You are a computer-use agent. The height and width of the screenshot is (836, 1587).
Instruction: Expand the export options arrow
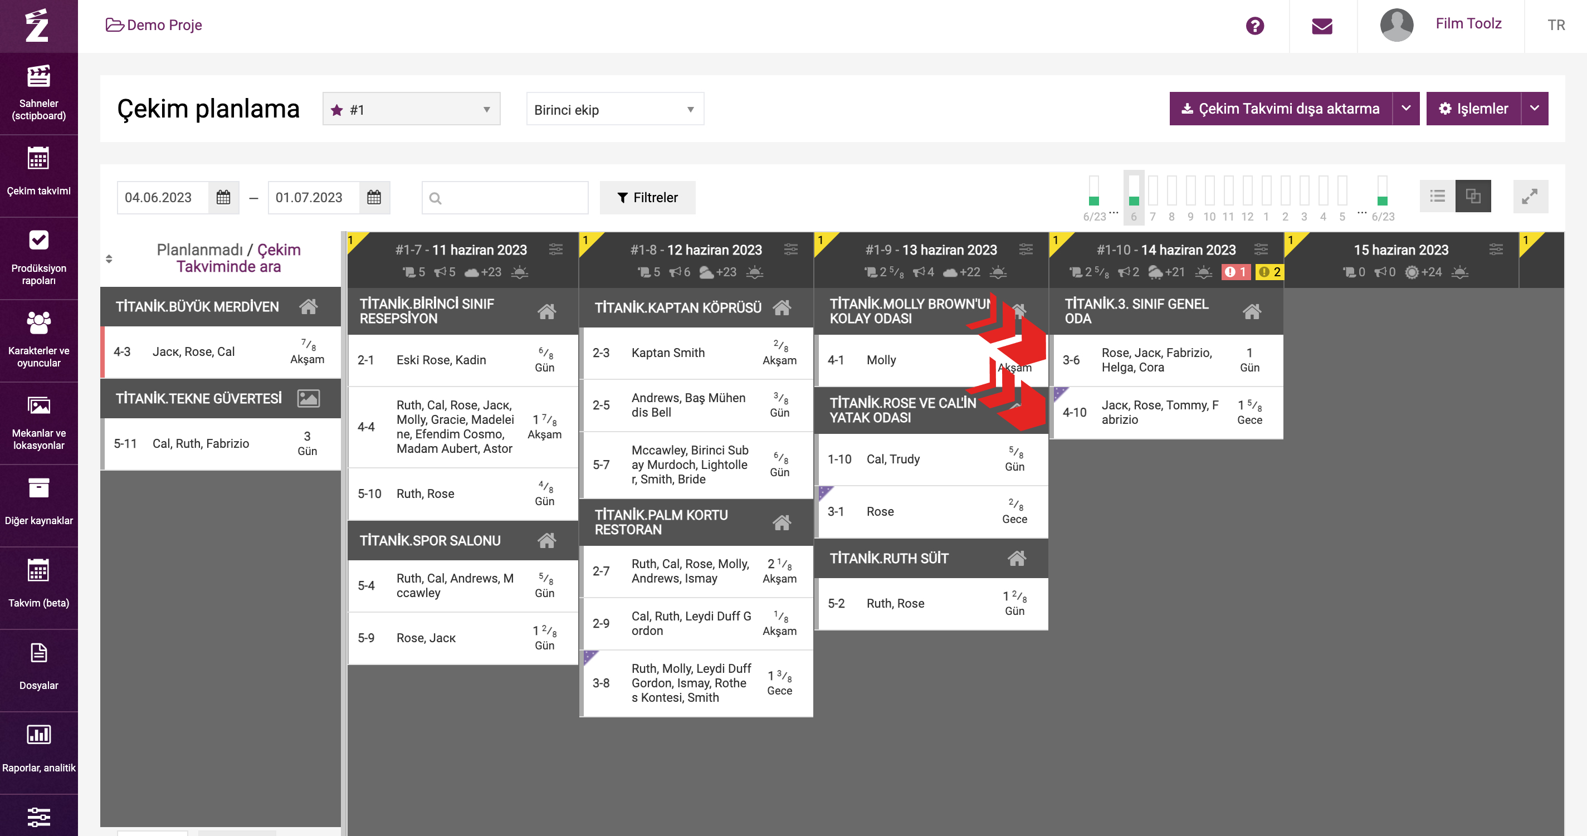point(1406,109)
